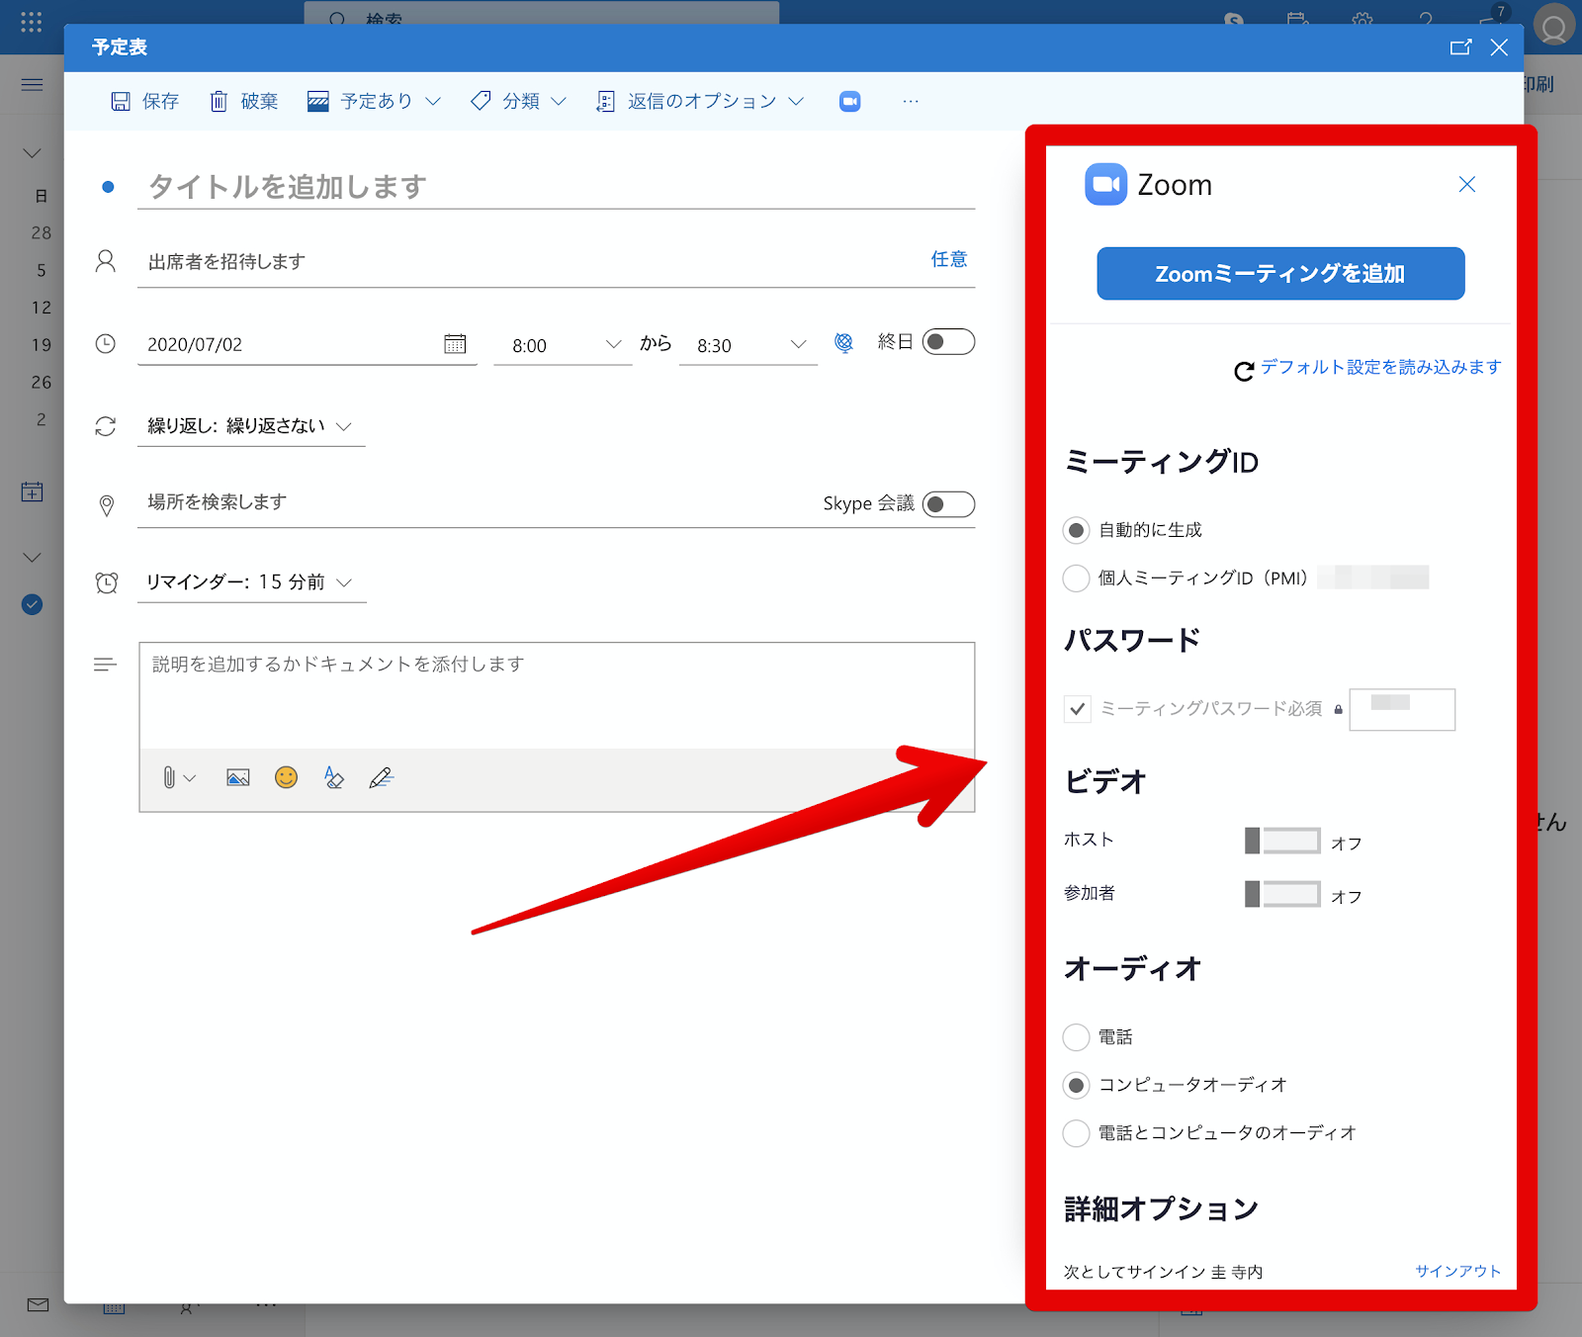Open the calendar date picker icon
Screen dimensions: 1582x1337
click(x=455, y=344)
